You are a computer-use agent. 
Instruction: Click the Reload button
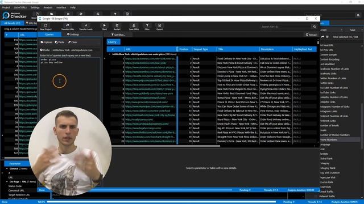pos(311,35)
